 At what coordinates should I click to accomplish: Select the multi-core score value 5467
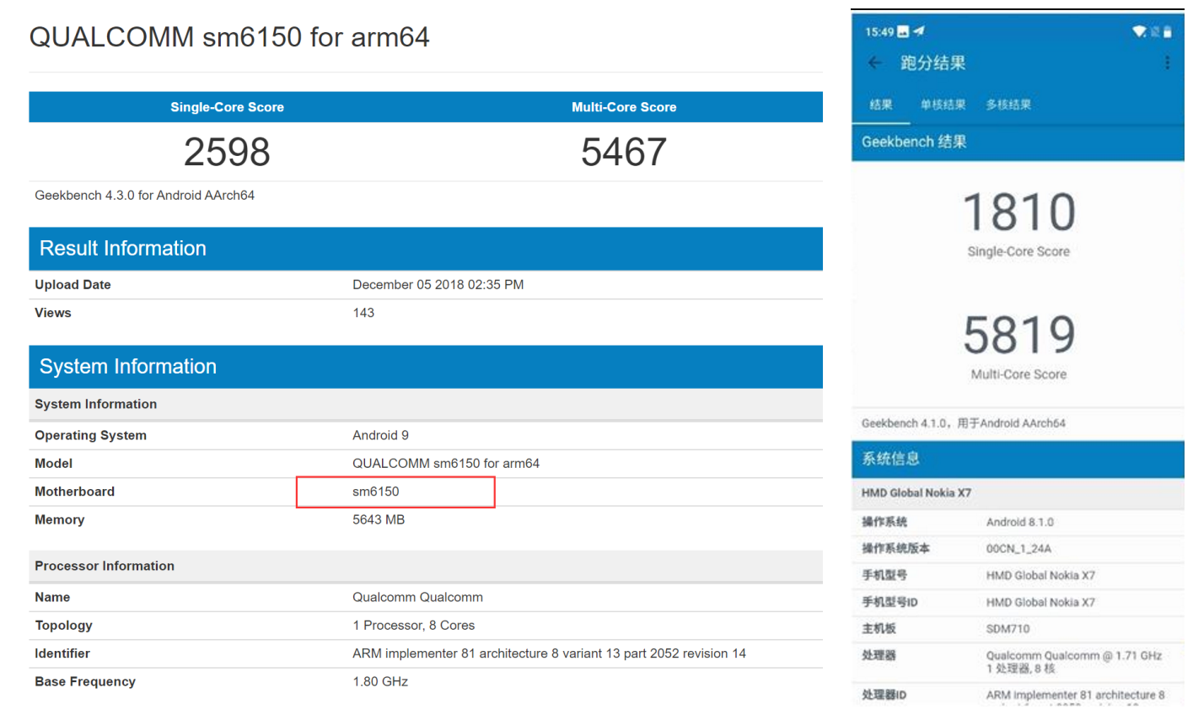tap(624, 152)
